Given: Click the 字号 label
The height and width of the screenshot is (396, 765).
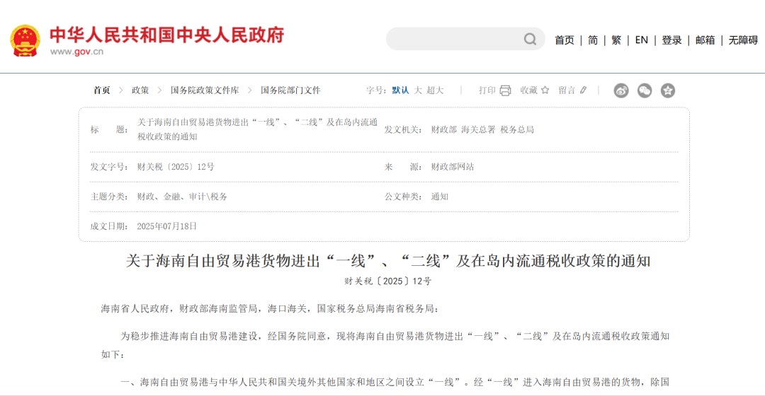Looking at the screenshot, I should [x=377, y=90].
